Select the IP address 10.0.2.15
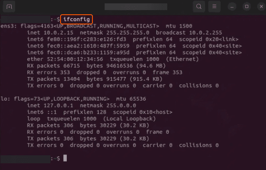This screenshot has width=266, height=170. 58,32
